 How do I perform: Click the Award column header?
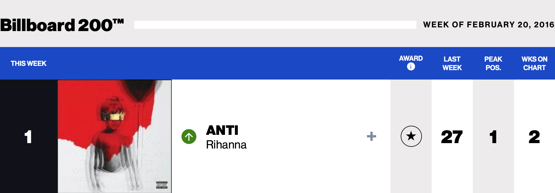pos(411,58)
